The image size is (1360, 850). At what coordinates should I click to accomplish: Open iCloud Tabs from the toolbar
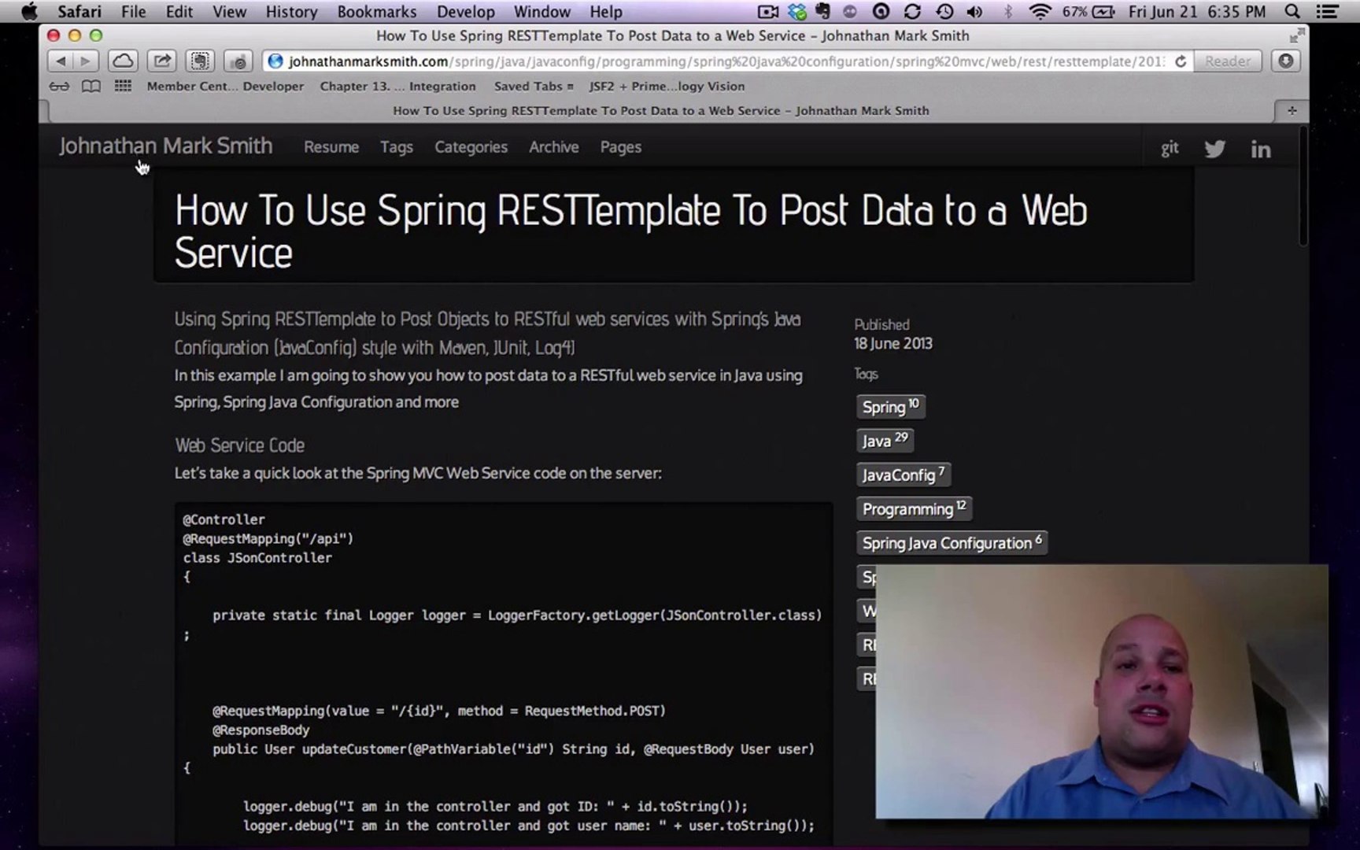point(123,61)
